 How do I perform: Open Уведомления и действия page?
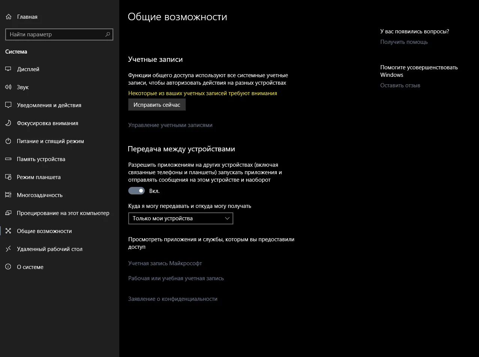click(x=60, y=105)
